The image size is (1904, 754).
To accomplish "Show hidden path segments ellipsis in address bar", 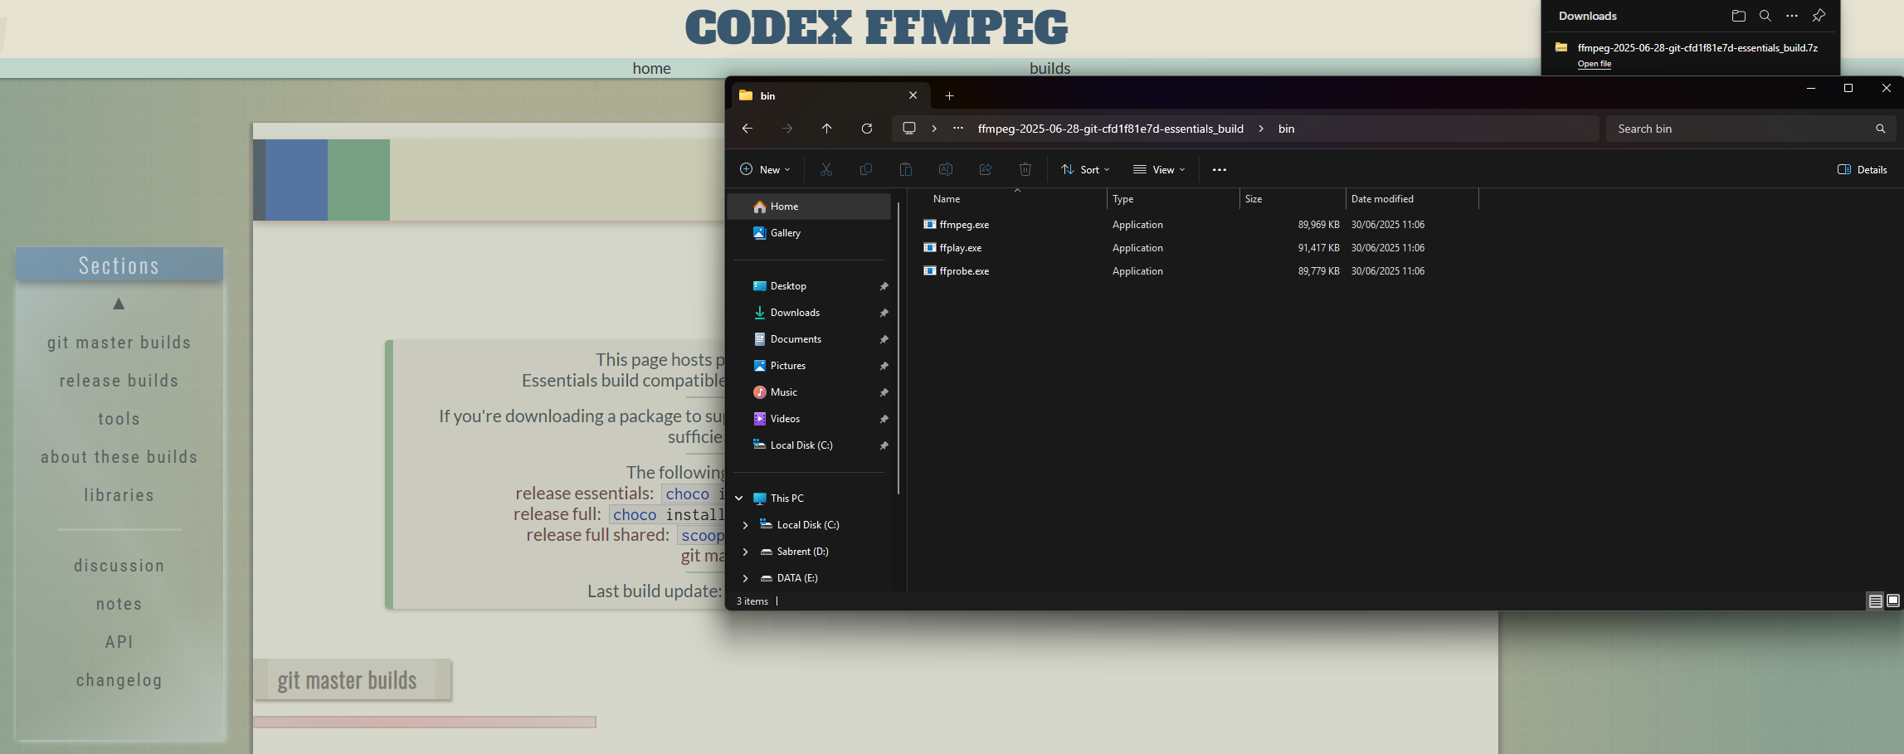I will [958, 129].
